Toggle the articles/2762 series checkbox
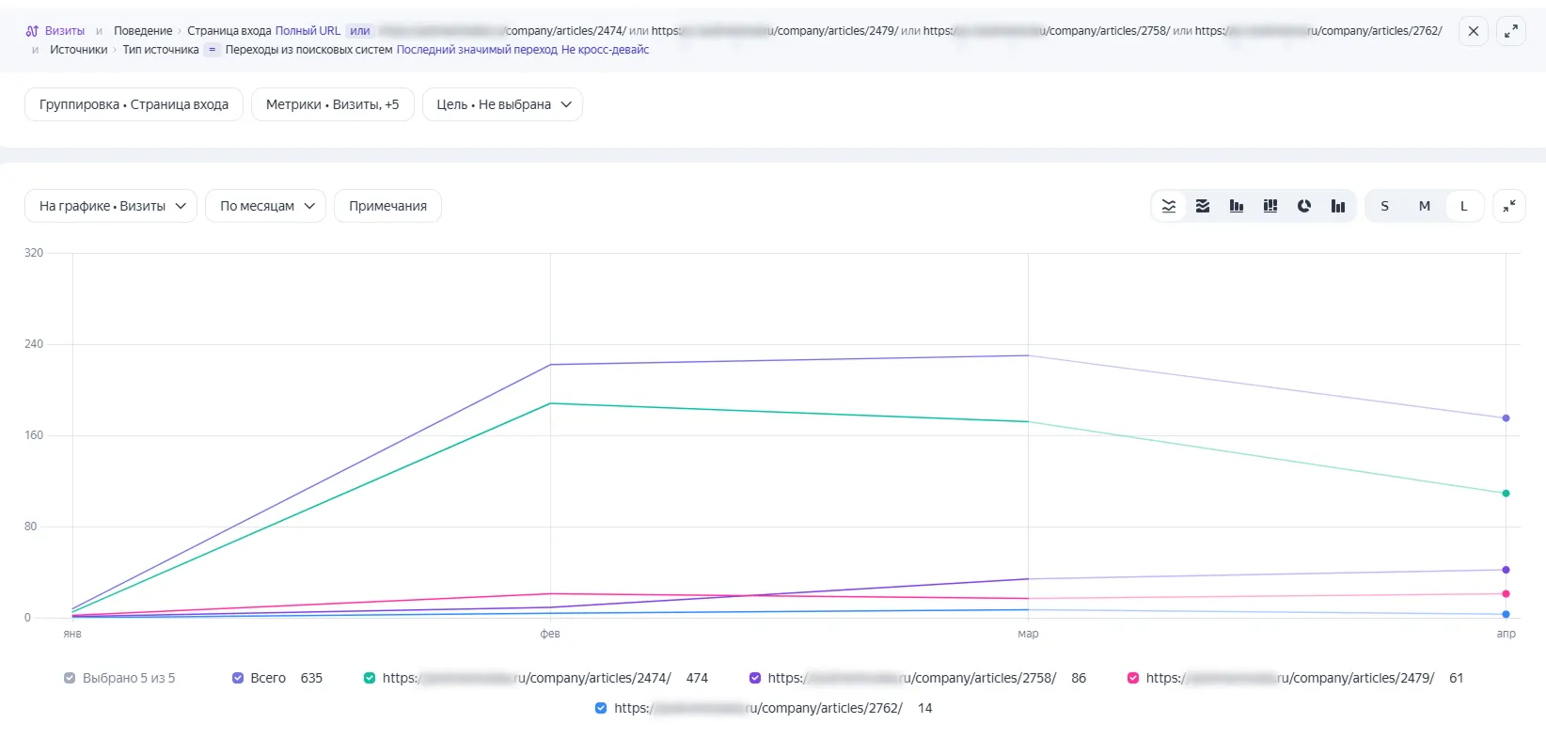 (x=601, y=708)
